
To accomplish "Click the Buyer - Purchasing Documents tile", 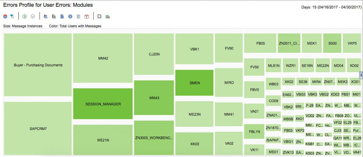I will [38, 65].
